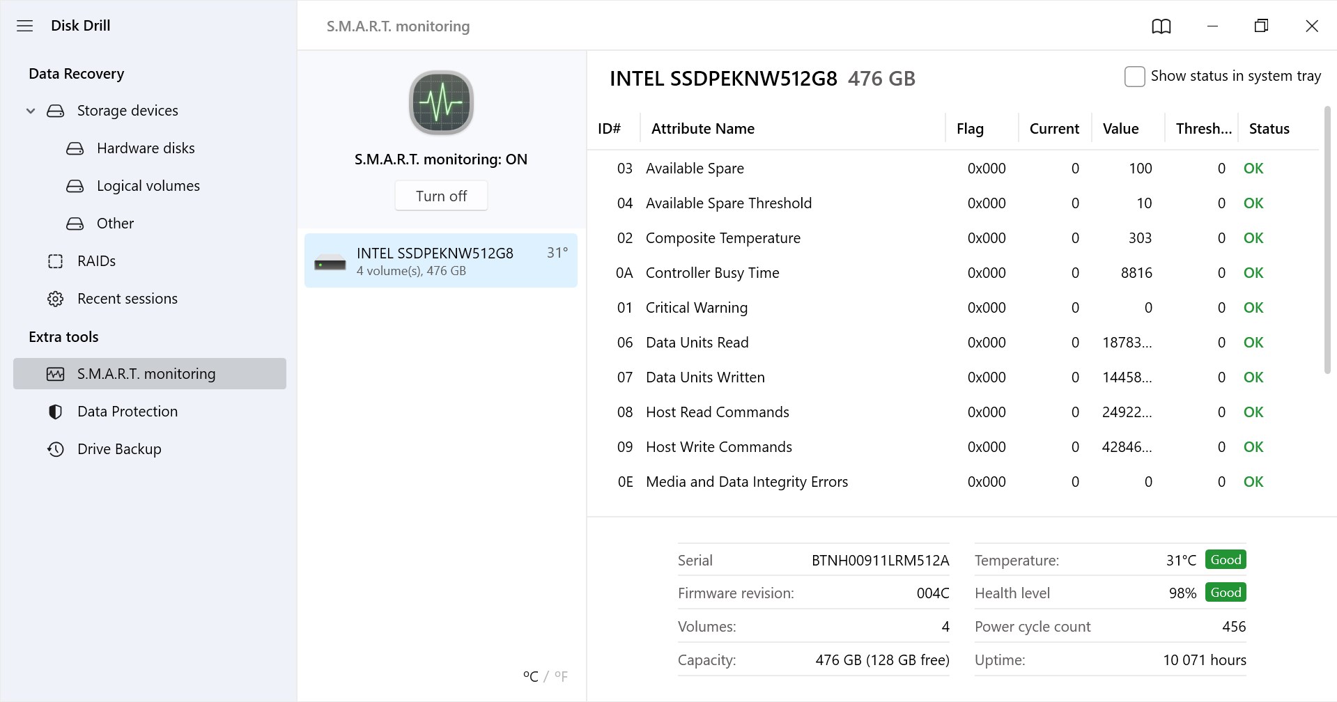The width and height of the screenshot is (1337, 702).
Task: Open Data Protection tool
Action: tap(150, 412)
